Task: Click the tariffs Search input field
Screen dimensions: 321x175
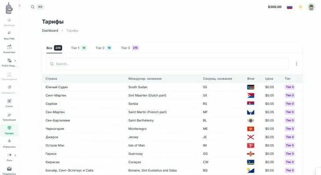Action: click(x=168, y=64)
